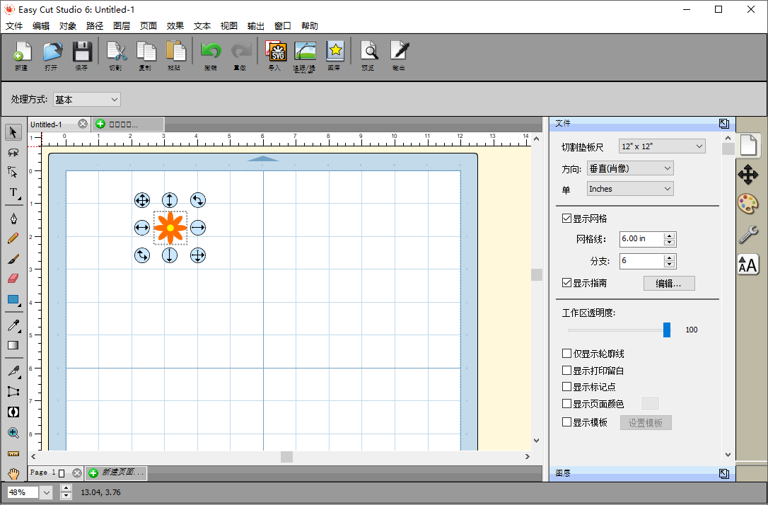
Task: Select the Pencil freehand tool
Action: click(x=13, y=238)
